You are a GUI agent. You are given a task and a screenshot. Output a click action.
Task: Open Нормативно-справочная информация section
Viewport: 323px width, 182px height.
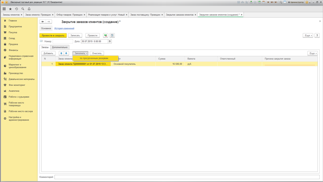tap(21, 58)
